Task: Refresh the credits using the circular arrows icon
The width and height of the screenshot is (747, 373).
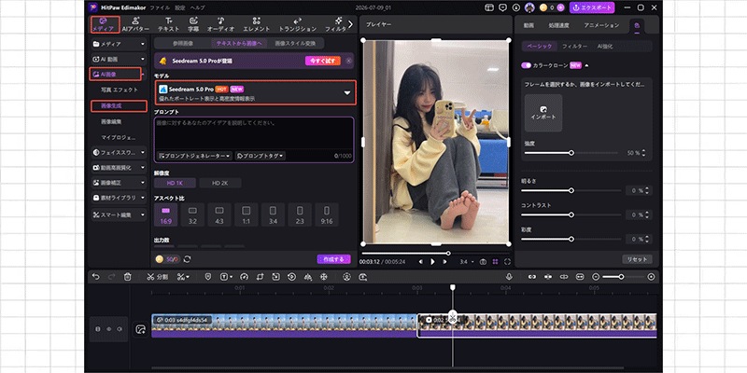Action: 188,259
